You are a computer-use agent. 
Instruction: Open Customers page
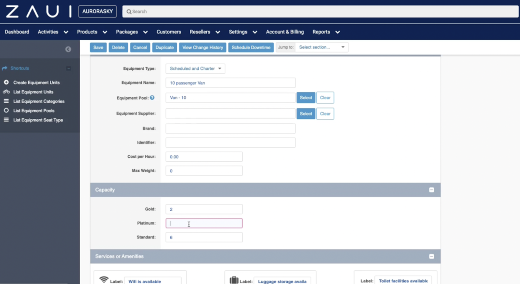click(169, 32)
